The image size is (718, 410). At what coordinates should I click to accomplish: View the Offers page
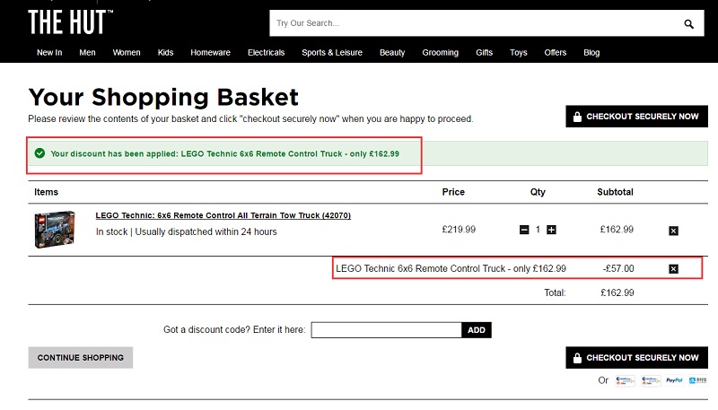click(x=555, y=53)
